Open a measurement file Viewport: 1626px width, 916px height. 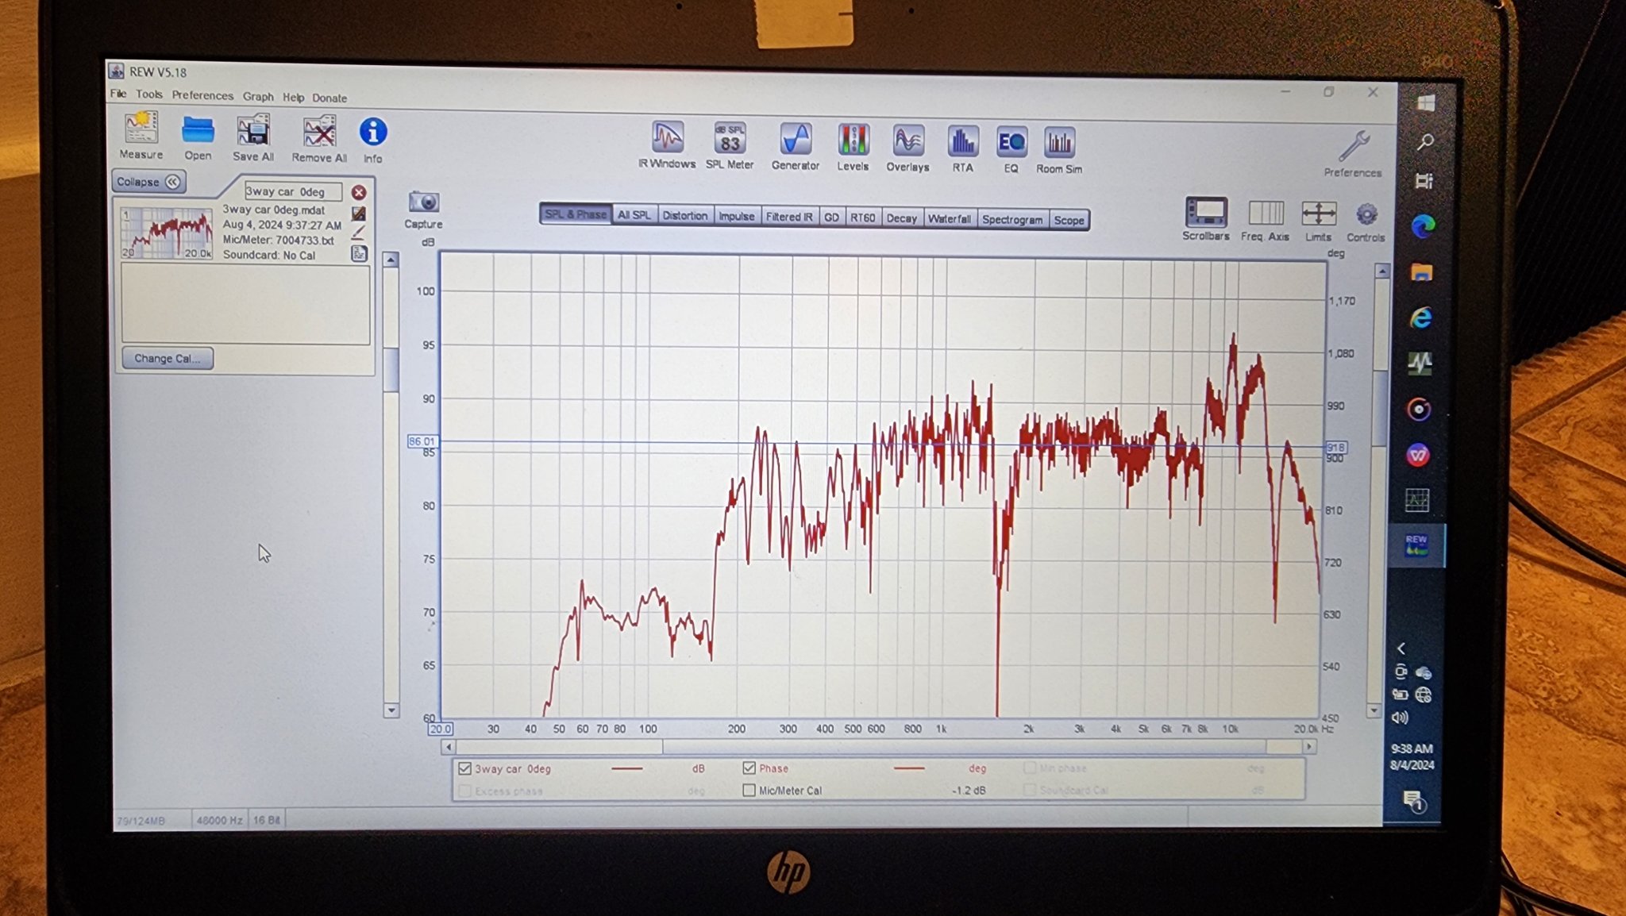[198, 138]
